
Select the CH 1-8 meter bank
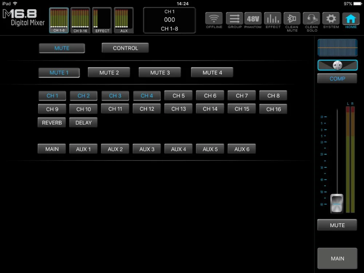(59, 20)
